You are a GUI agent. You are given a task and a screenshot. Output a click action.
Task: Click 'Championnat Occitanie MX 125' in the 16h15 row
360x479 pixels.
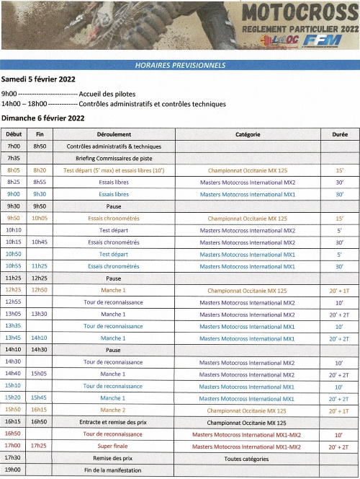click(246, 423)
